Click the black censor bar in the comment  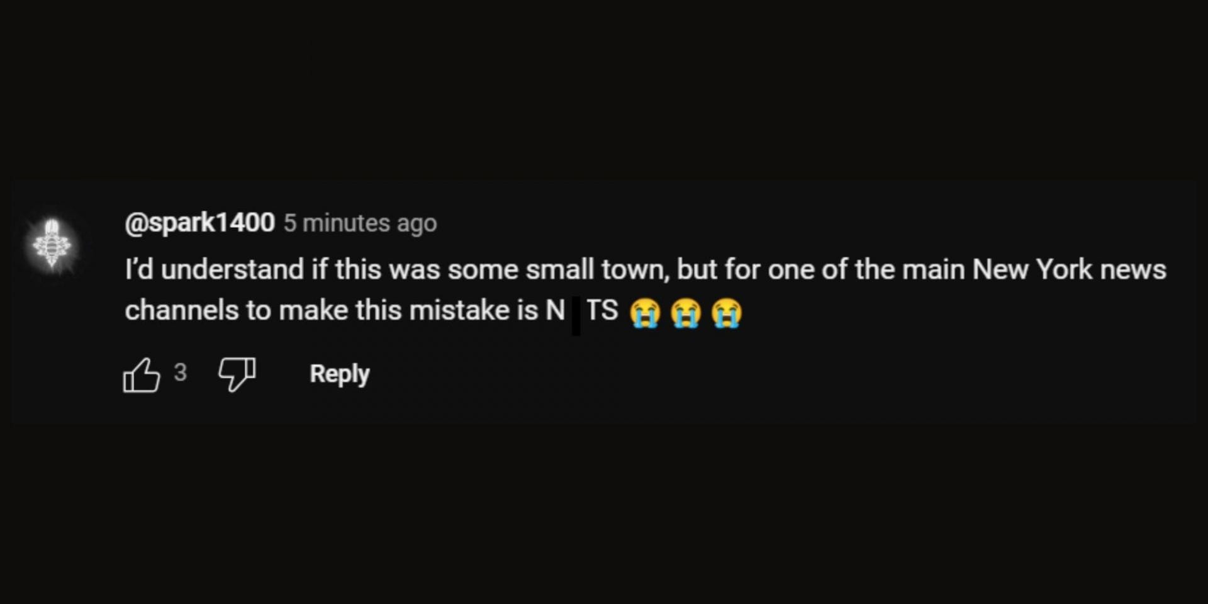click(576, 315)
